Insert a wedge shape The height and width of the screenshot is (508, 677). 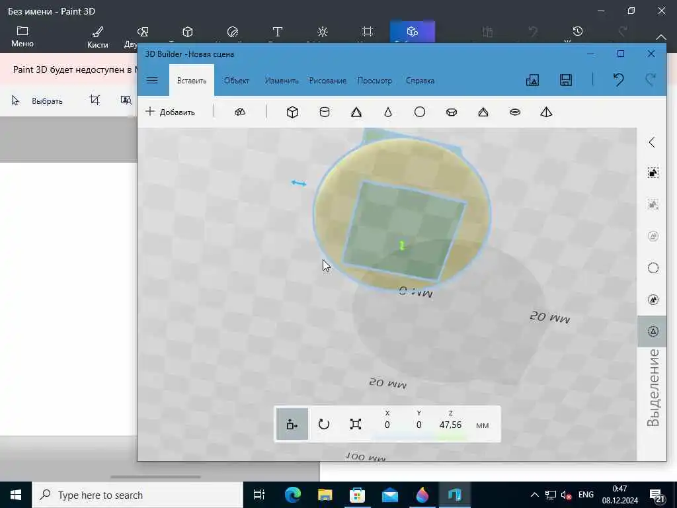pos(483,112)
